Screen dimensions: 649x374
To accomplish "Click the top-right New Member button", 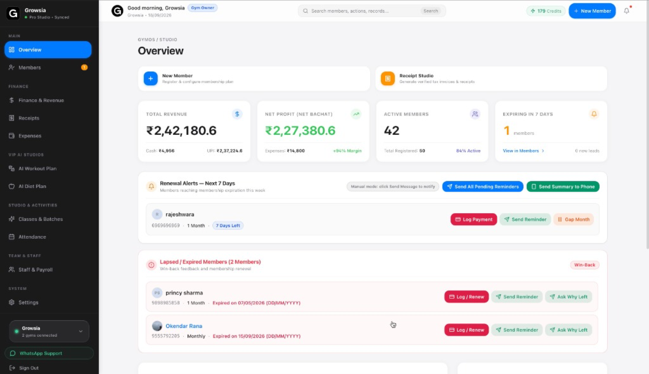I will point(592,11).
